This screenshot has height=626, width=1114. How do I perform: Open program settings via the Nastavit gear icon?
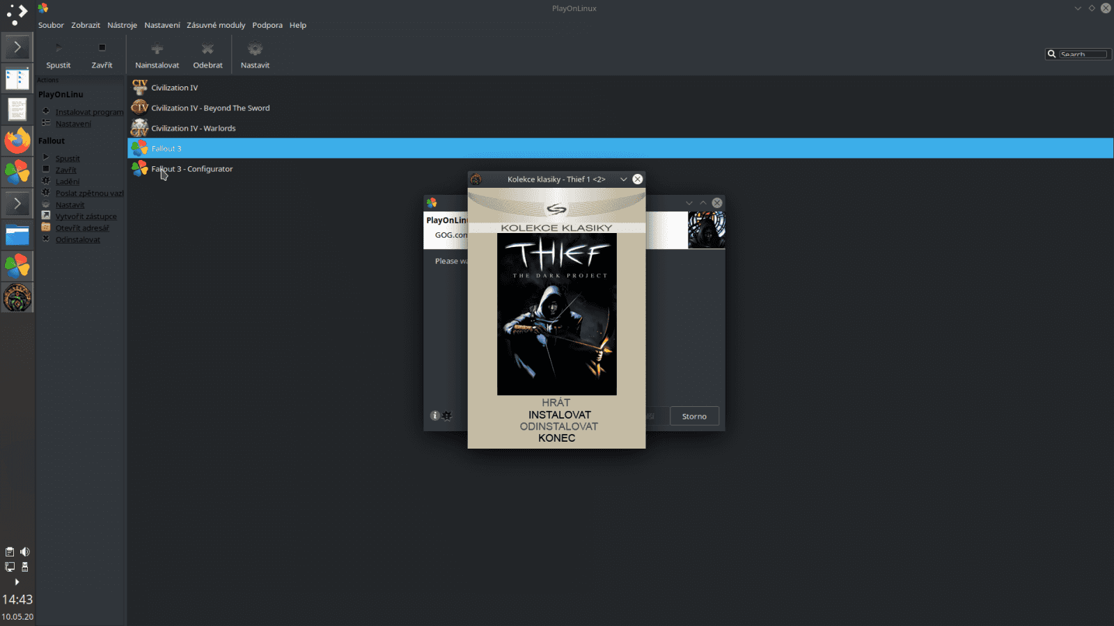pyautogui.click(x=255, y=49)
